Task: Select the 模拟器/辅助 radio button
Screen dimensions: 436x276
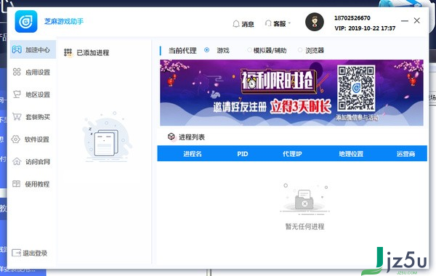Action: click(x=249, y=50)
